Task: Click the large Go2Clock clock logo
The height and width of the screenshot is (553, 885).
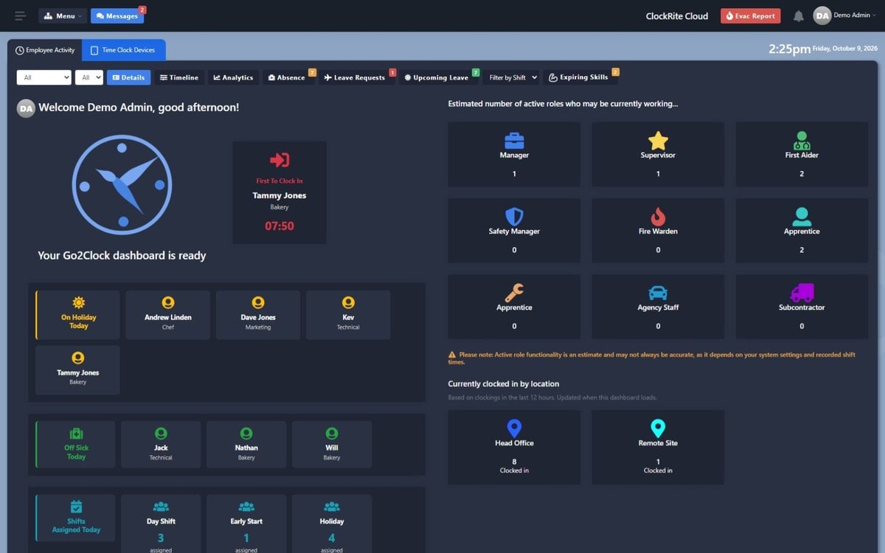Action: [x=122, y=185]
